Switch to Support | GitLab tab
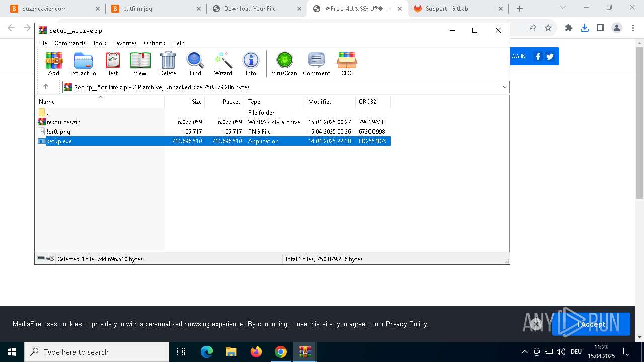This screenshot has width=644, height=362. tap(458, 9)
